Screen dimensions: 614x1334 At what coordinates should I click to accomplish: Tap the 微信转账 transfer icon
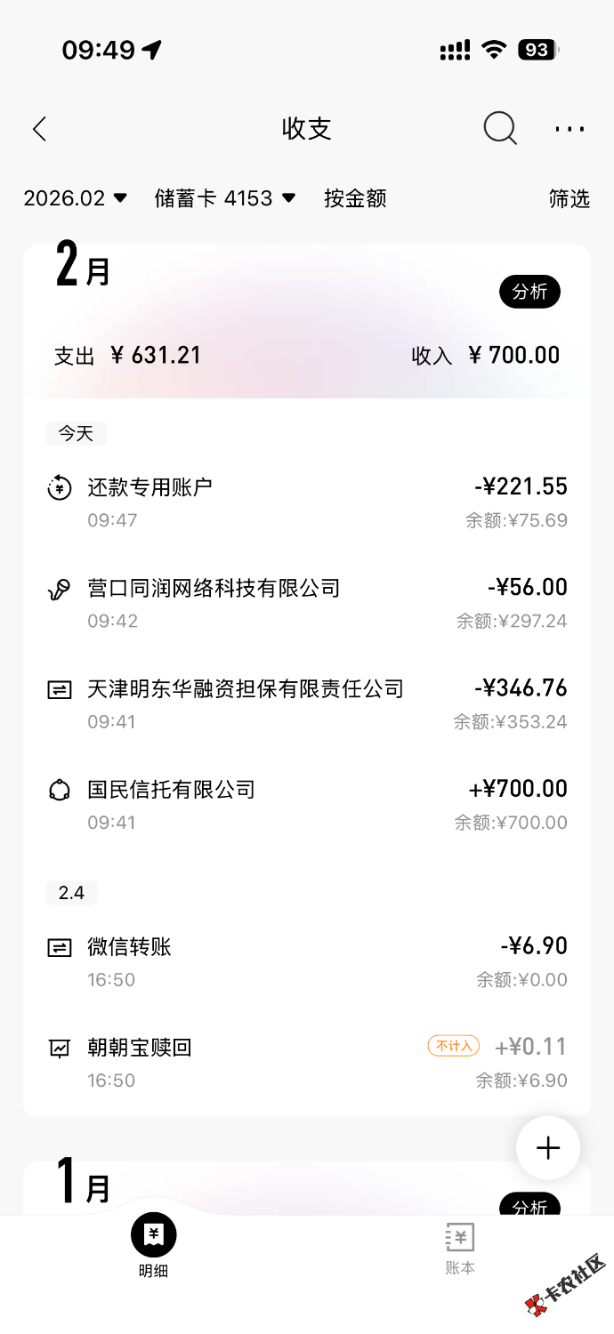point(60,947)
